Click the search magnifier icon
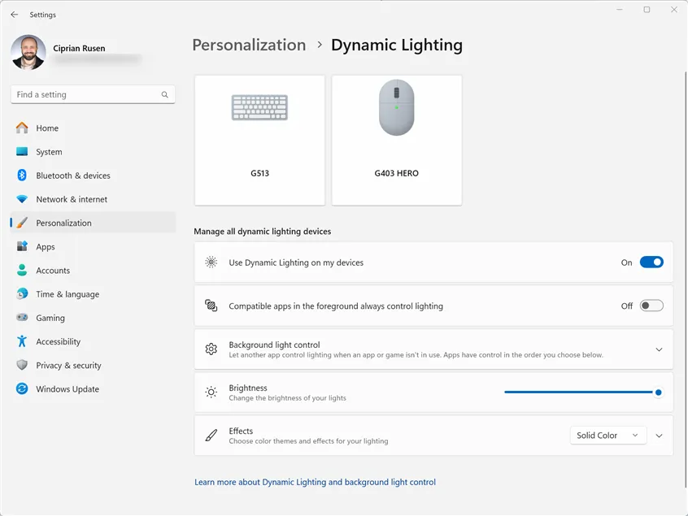This screenshot has height=516, width=688. coord(165,95)
